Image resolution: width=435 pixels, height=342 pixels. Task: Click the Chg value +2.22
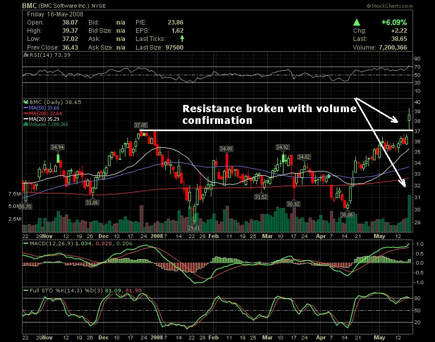[x=399, y=31]
